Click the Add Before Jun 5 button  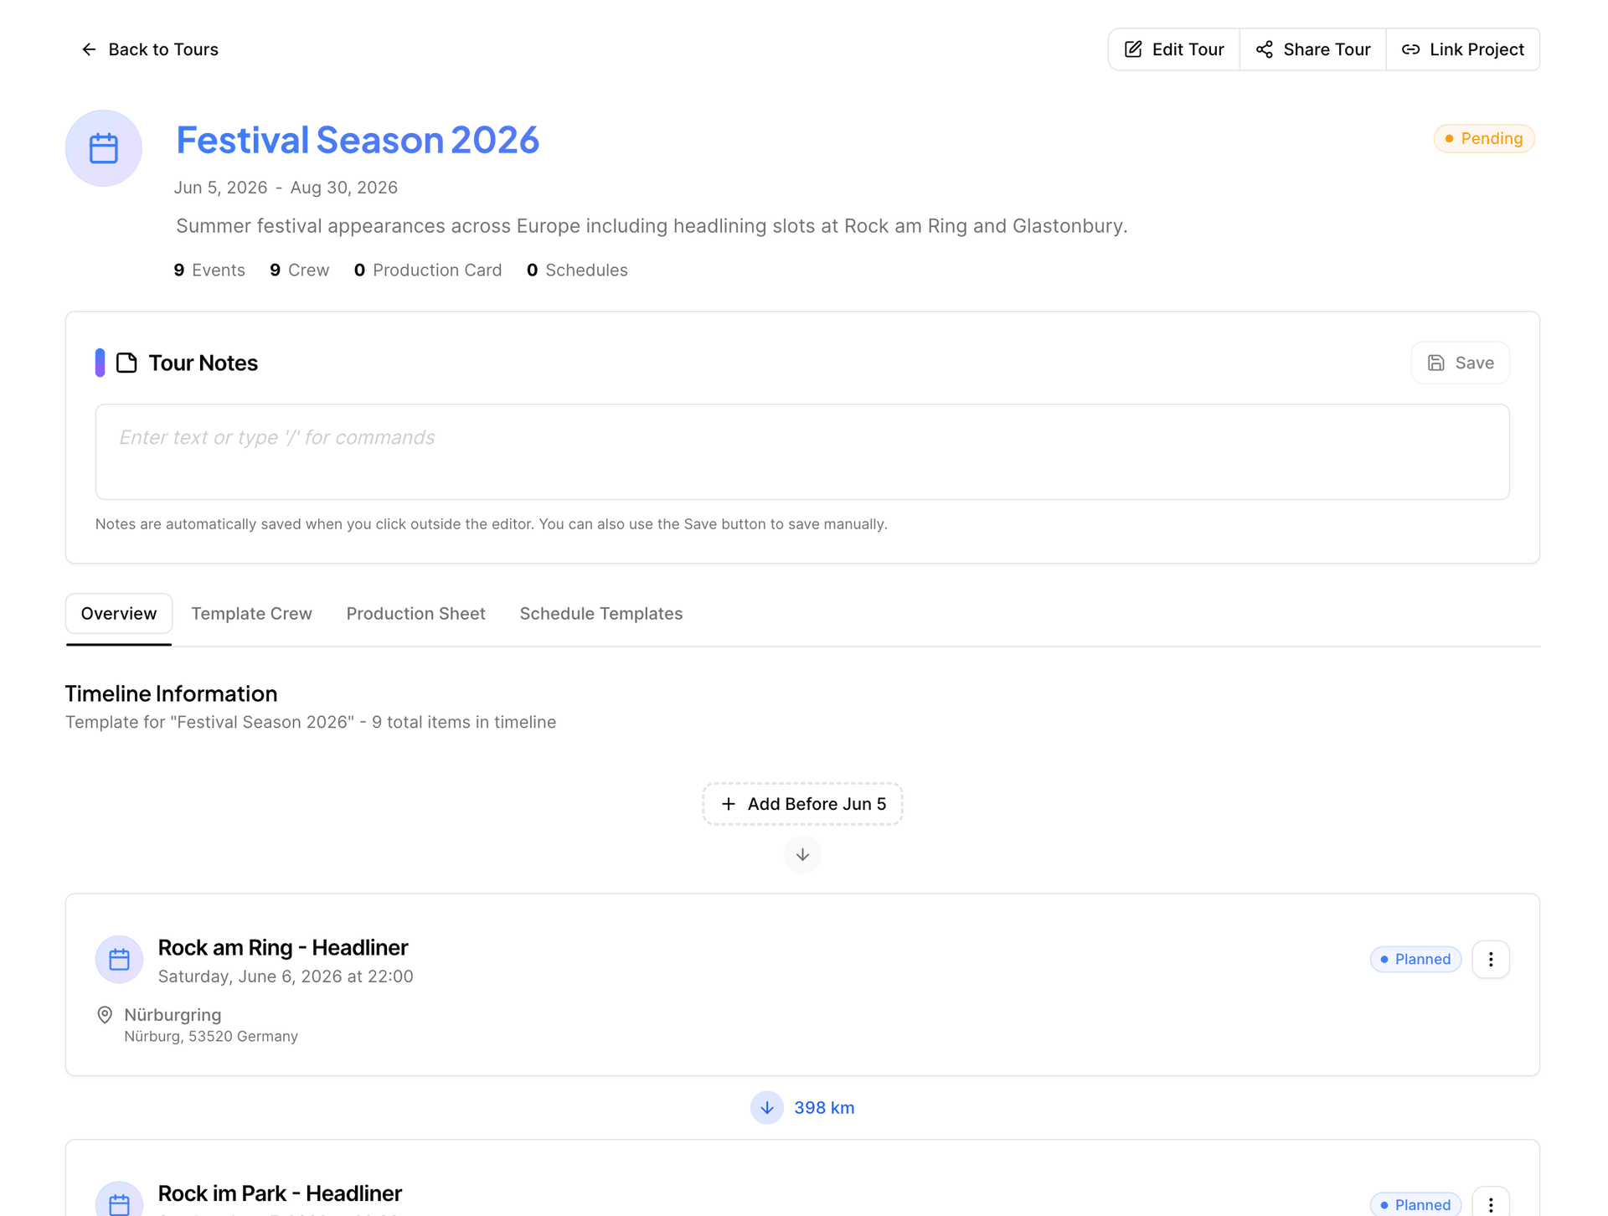pyautogui.click(x=801, y=803)
